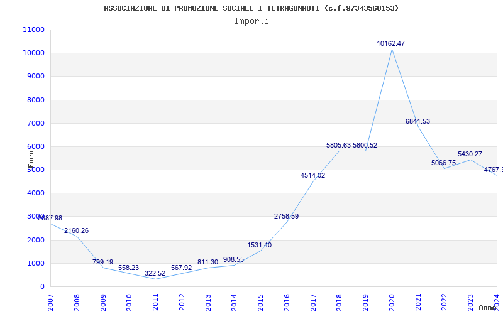
Task: Select the data label 2160.26
Action: (76, 230)
